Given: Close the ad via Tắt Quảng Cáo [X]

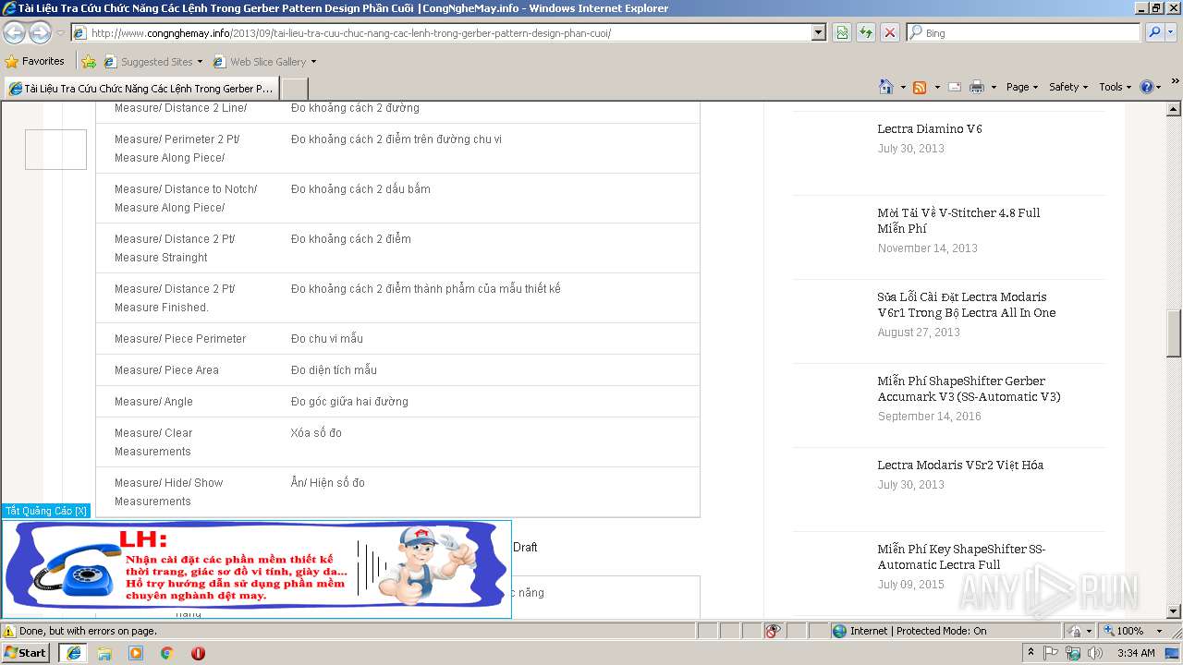Looking at the screenshot, I should tap(46, 511).
